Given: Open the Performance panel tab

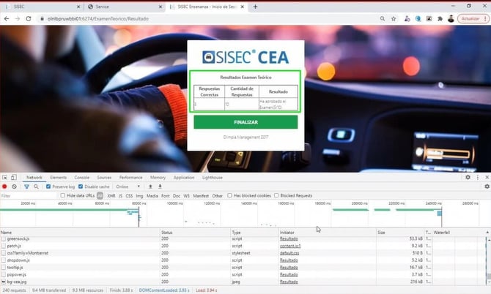Looking at the screenshot, I should coord(131,178).
